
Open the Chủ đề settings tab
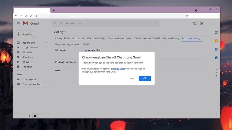[x=85, y=44]
